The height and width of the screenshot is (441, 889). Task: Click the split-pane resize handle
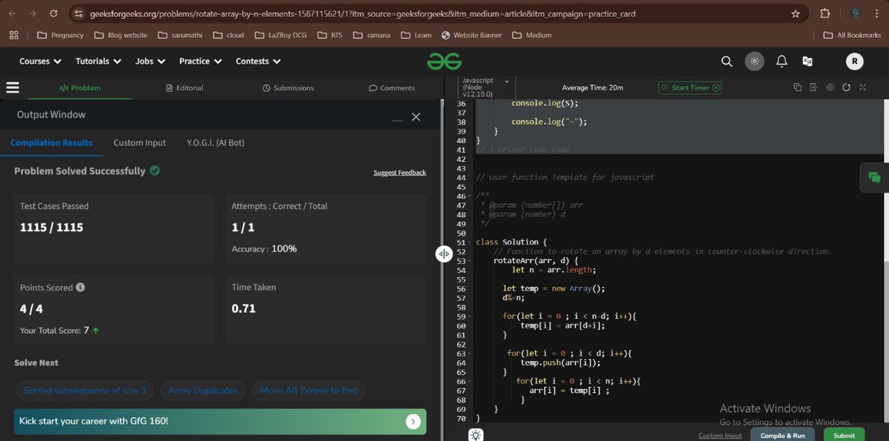(443, 253)
